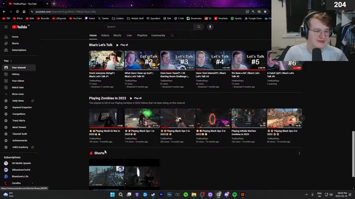The width and height of the screenshot is (355, 199).
Task: Switch to the Playlists tab
Action: 142,35
